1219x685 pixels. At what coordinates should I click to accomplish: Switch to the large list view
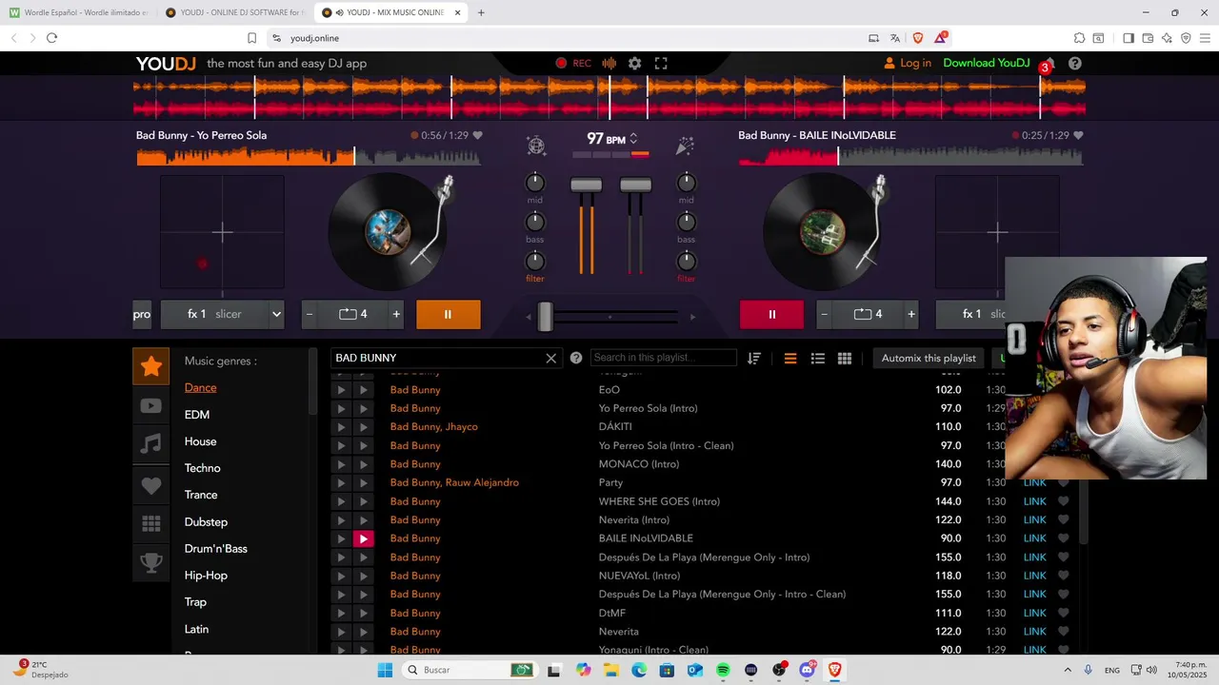tap(789, 358)
